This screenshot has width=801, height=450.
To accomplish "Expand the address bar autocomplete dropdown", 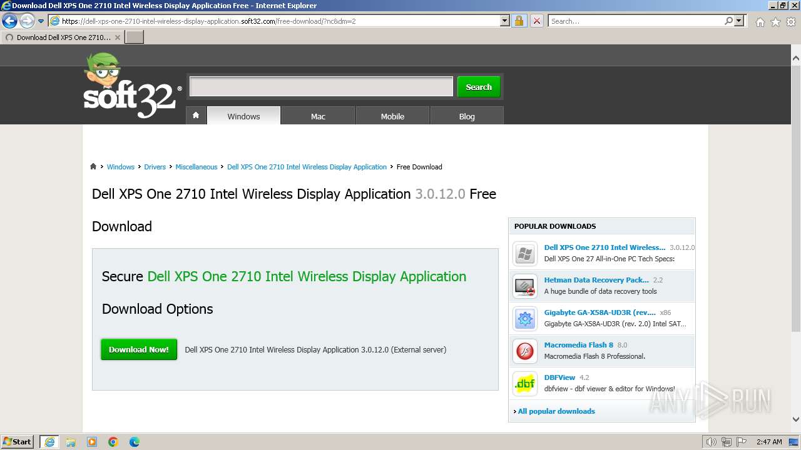I will [x=505, y=21].
